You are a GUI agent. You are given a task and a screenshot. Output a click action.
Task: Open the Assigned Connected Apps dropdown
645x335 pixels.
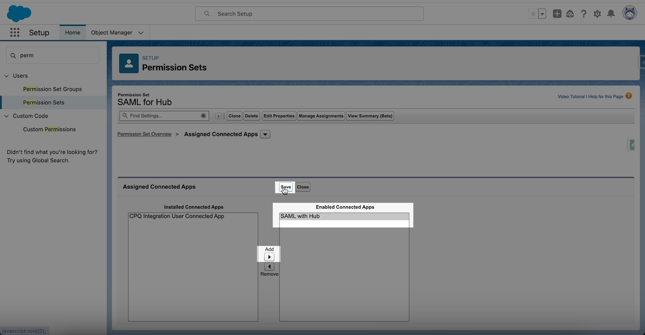265,134
